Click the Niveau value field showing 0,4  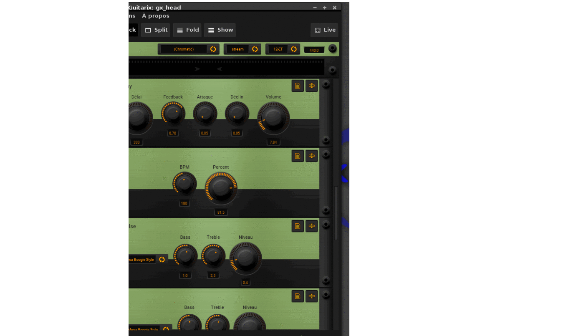click(x=245, y=283)
